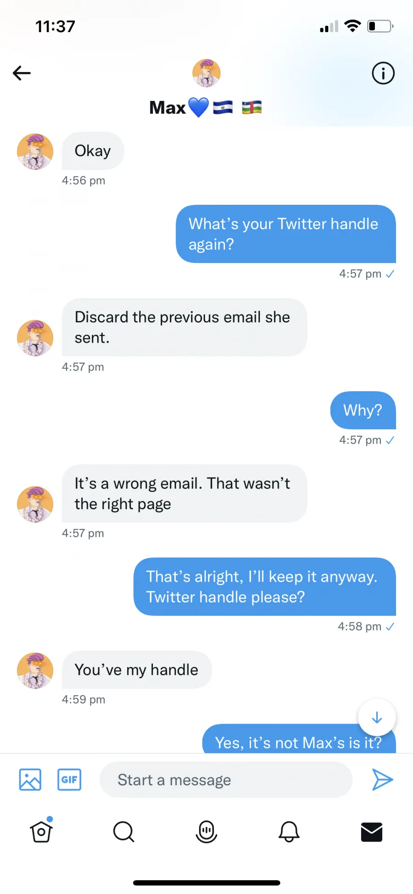Tap the "You've my handle" message
Image resolution: width=413 pixels, height=894 pixels.
click(x=137, y=670)
